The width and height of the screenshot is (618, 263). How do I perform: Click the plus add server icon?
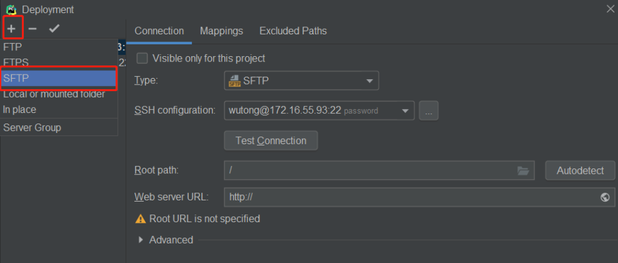pyautogui.click(x=12, y=28)
